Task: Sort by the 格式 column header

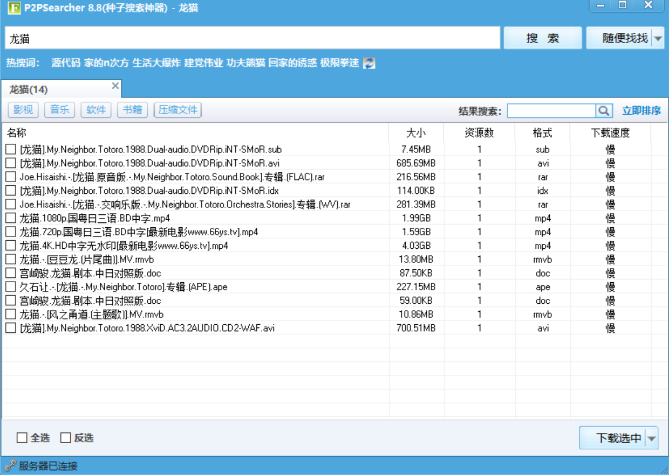Action: pyautogui.click(x=543, y=132)
